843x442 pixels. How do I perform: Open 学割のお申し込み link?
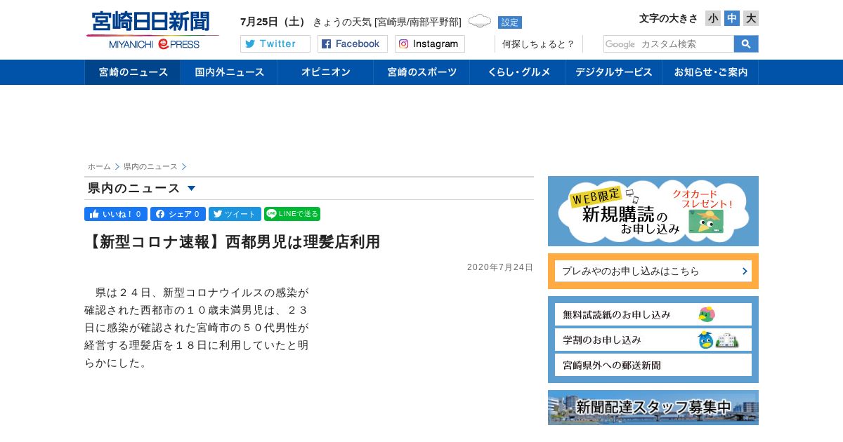click(x=653, y=340)
